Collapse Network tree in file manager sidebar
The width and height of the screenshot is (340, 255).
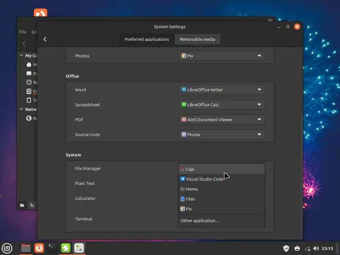tap(21, 109)
